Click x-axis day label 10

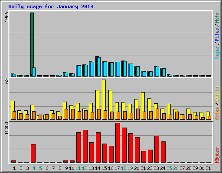[x=72, y=168]
